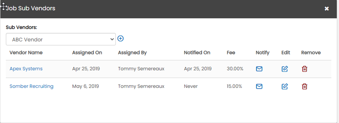Select the Never cell for Somber Recruiting
The height and width of the screenshot is (123, 339).
click(191, 86)
